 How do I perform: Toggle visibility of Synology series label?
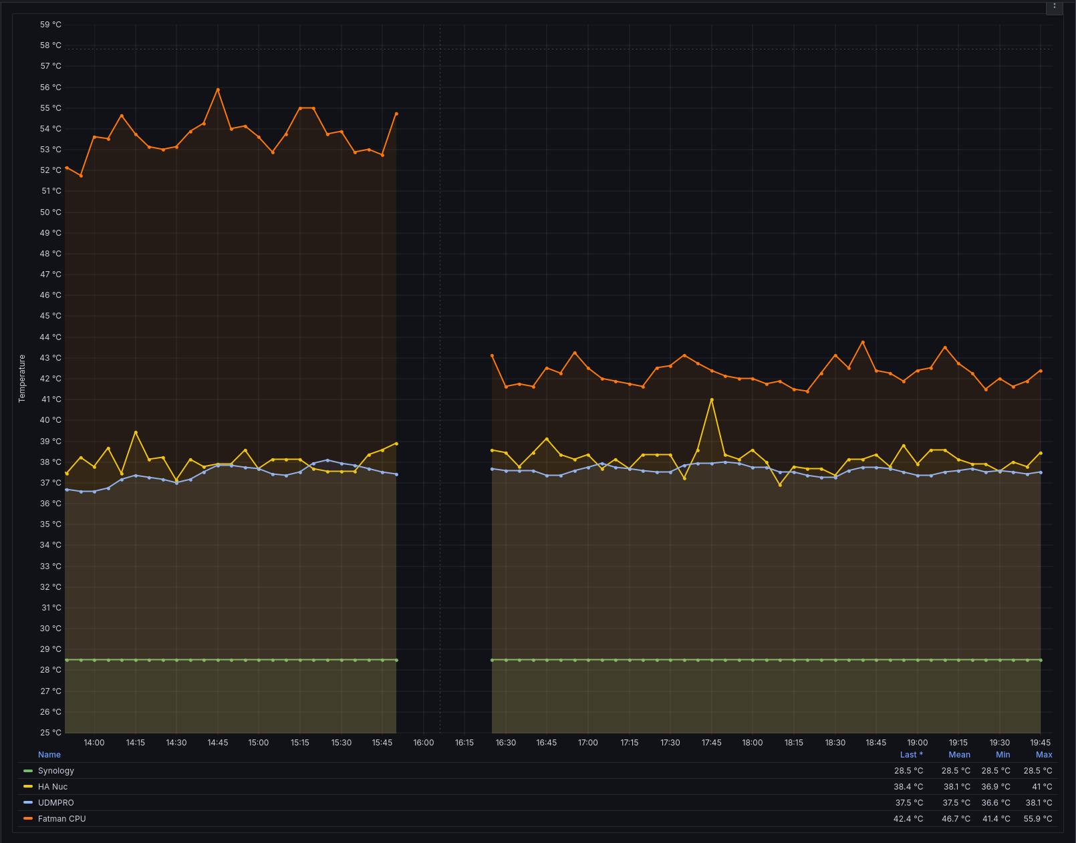[56, 771]
